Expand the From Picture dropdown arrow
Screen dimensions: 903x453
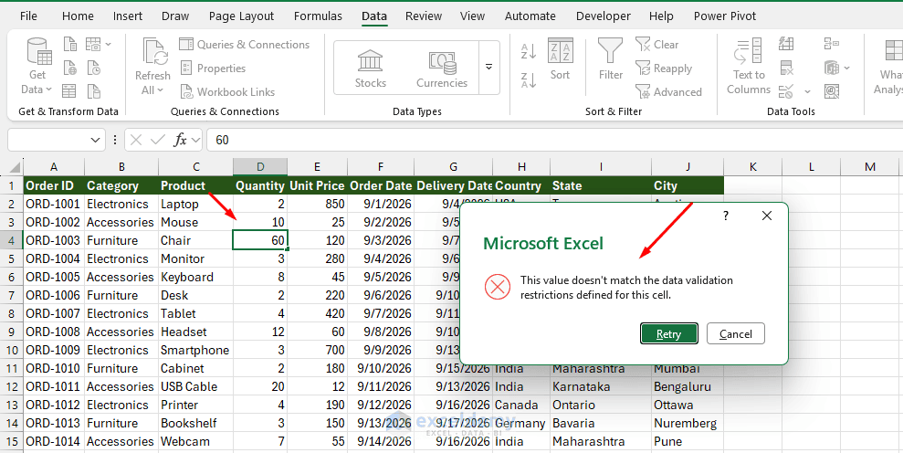coord(109,44)
